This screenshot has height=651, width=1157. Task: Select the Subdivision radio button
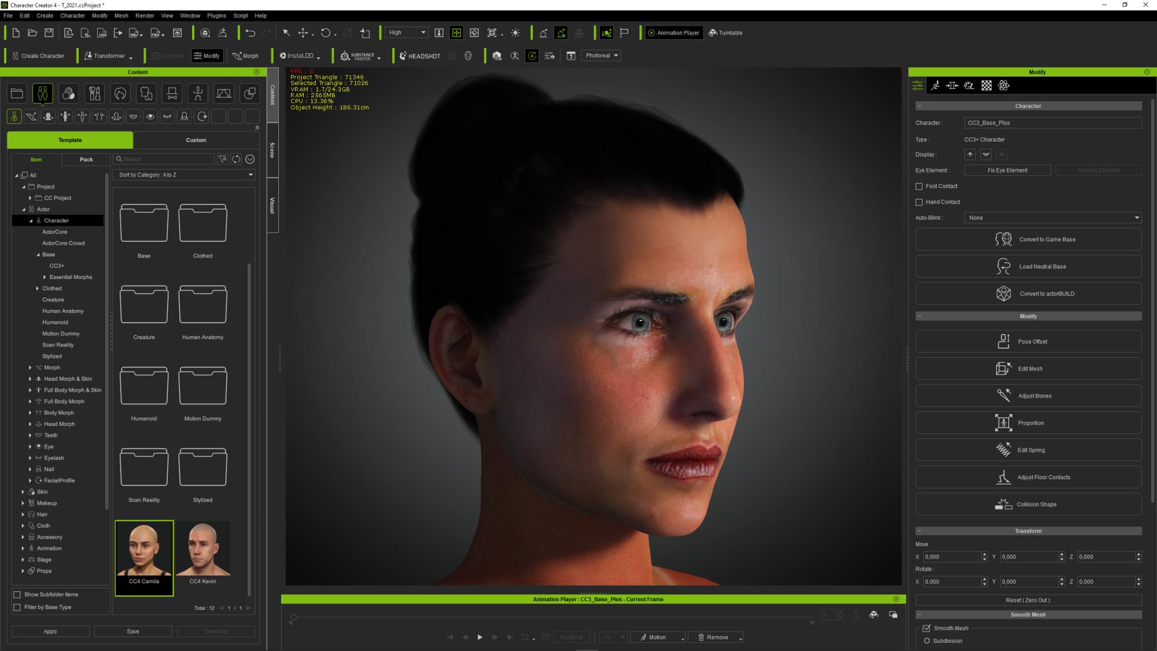coord(927,641)
